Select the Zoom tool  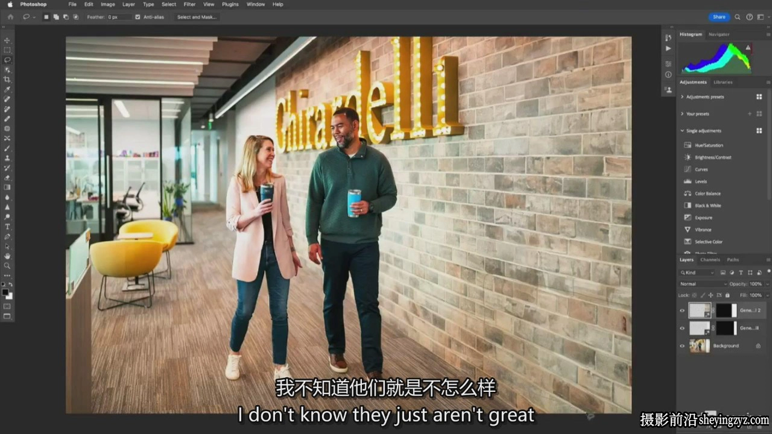[x=7, y=265]
